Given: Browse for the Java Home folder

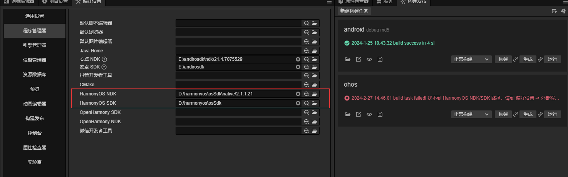Looking at the screenshot, I should click(314, 51).
